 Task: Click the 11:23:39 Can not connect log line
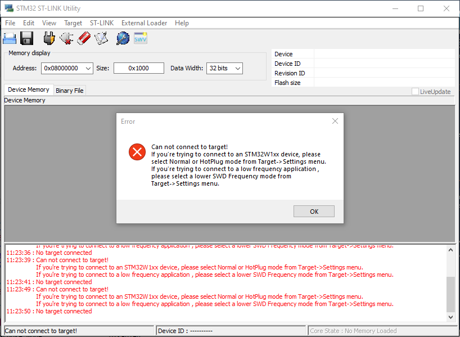pyautogui.click(x=57, y=260)
